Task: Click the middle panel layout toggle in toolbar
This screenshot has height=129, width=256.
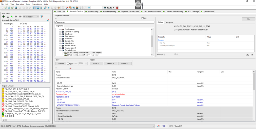Action: 38,8
